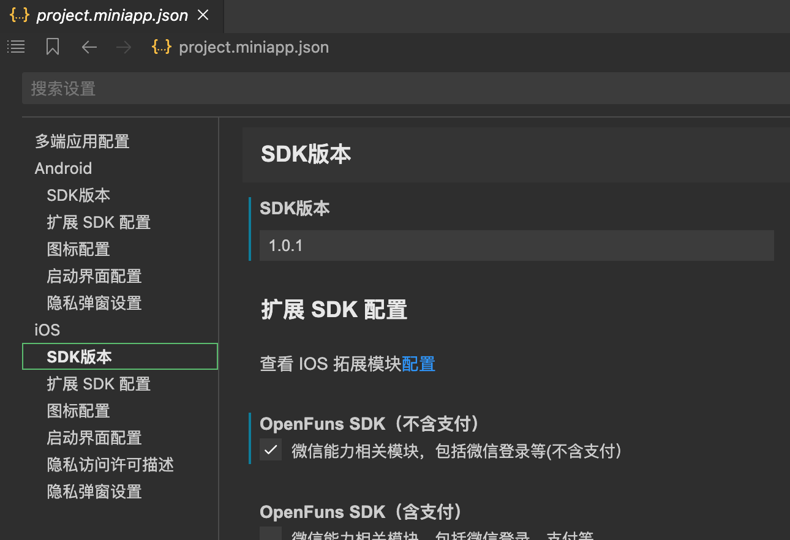Select the project.miniapp.json editor tab

[x=111, y=16]
